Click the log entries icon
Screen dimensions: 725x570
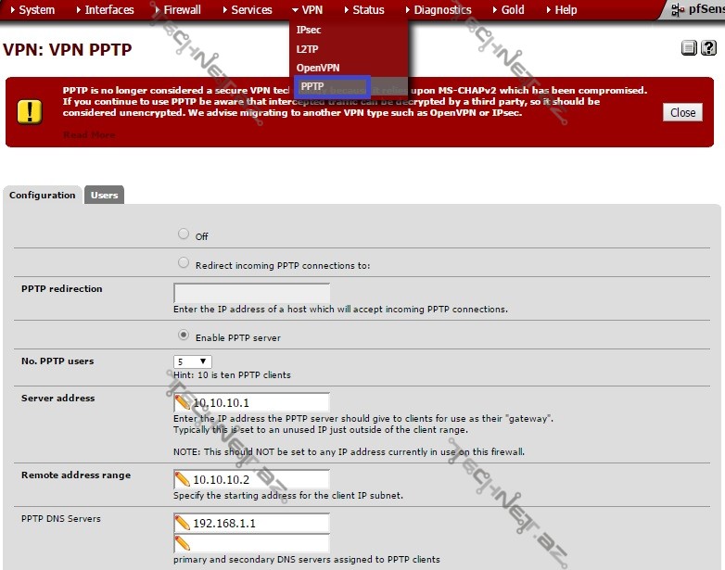689,48
